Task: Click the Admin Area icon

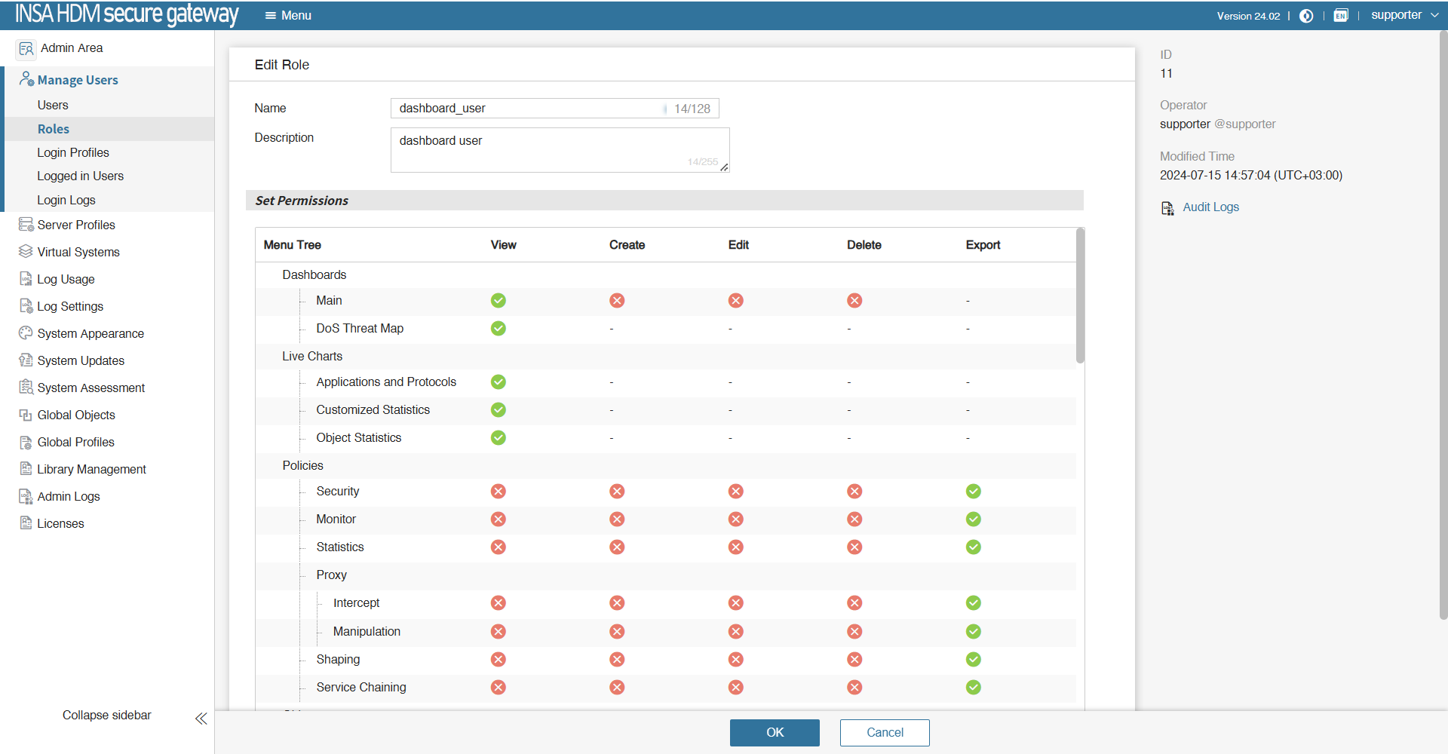Action: [x=26, y=49]
